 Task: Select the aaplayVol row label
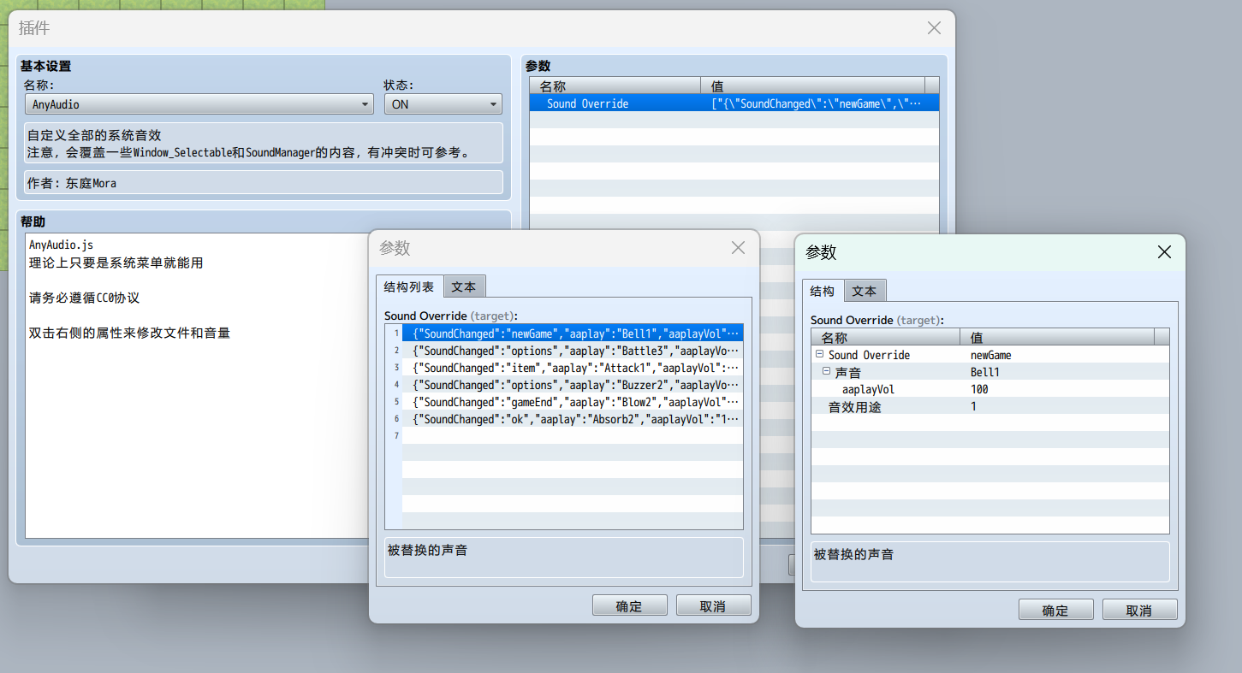[868, 389]
